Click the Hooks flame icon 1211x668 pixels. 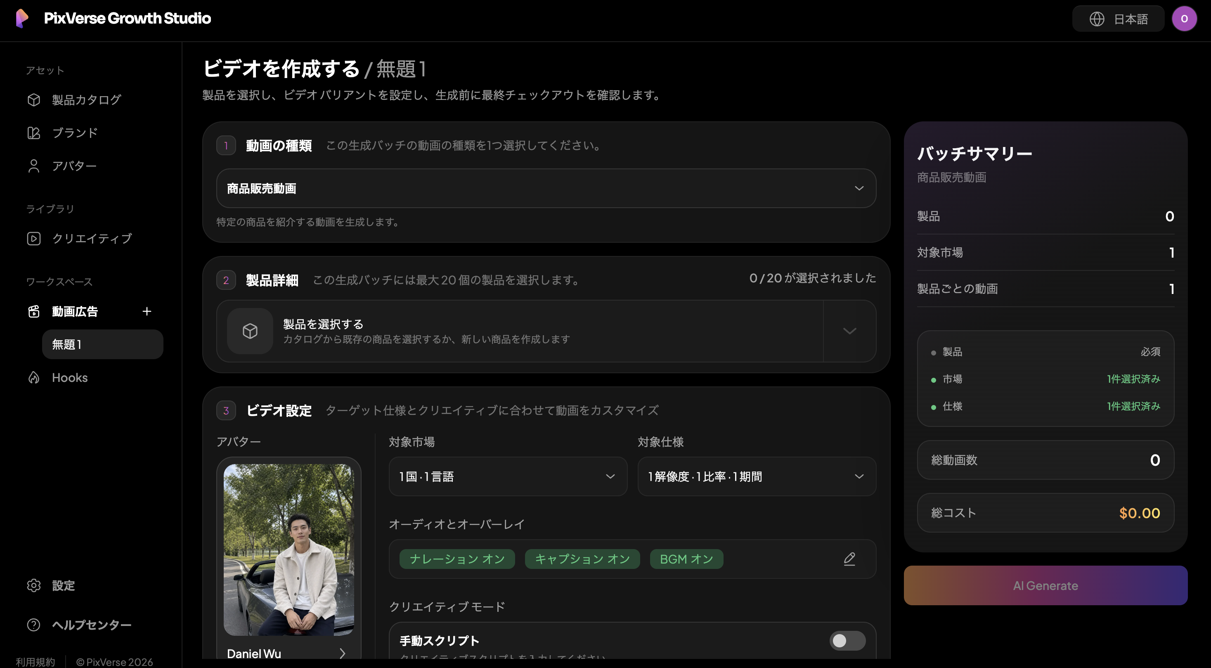[34, 377]
